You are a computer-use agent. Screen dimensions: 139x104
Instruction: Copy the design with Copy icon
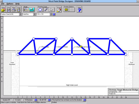tap(19, 9)
